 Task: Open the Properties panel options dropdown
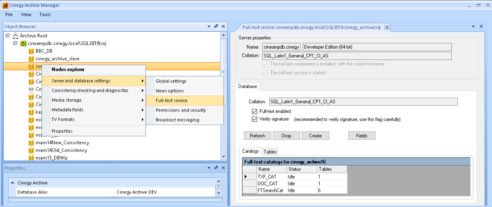point(209,168)
